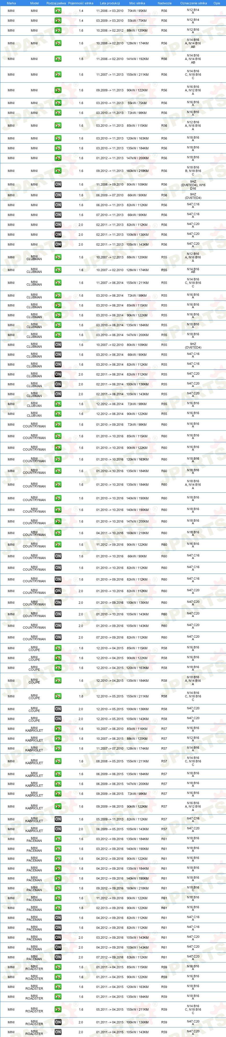This screenshot has width=226, height=1037.
Task: Click the PB icon for MINI 1.4 70kW / 95KM
Action: pos(58,11)
